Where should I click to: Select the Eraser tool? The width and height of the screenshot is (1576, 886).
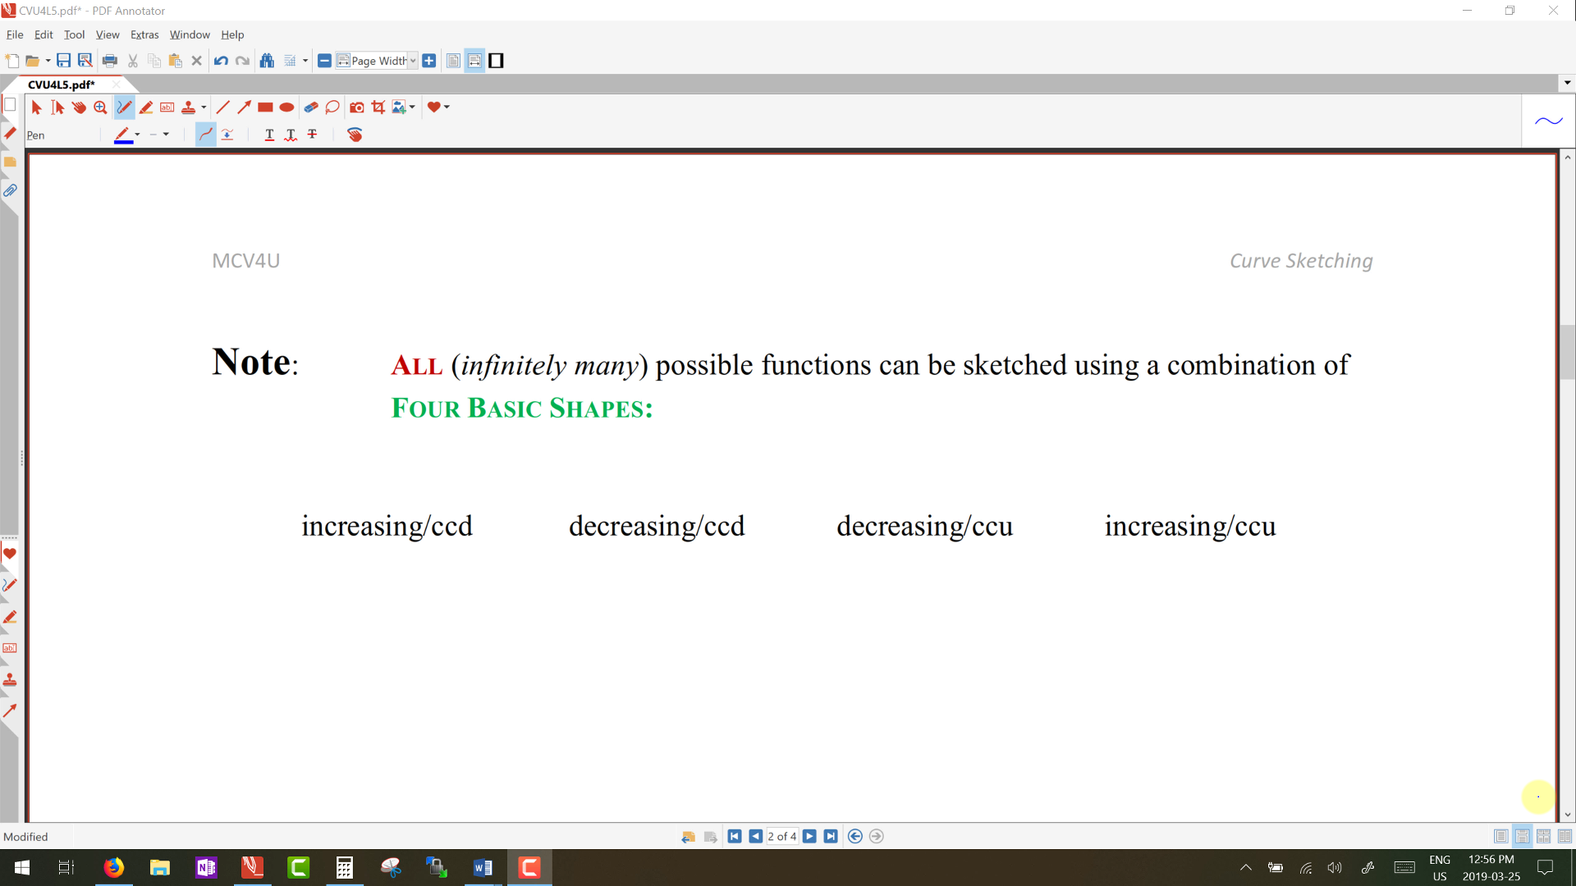coord(310,107)
